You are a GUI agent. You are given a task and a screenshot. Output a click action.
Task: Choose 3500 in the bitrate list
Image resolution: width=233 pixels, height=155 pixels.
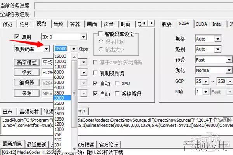pos(62,93)
